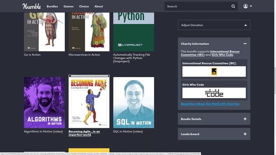The width and height of the screenshot is (276, 155).
Task: Collapse the Adjust Donation dropdown
Action: [x=214, y=25]
